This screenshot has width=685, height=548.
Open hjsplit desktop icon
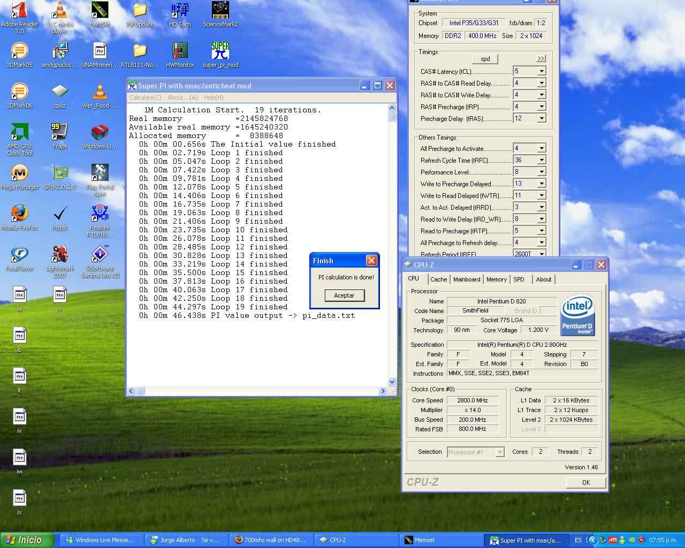pyautogui.click(x=59, y=217)
